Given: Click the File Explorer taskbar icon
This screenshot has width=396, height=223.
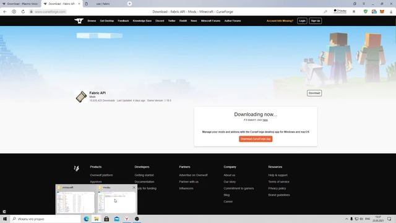Looking at the screenshot, I should pyautogui.click(x=97, y=219).
